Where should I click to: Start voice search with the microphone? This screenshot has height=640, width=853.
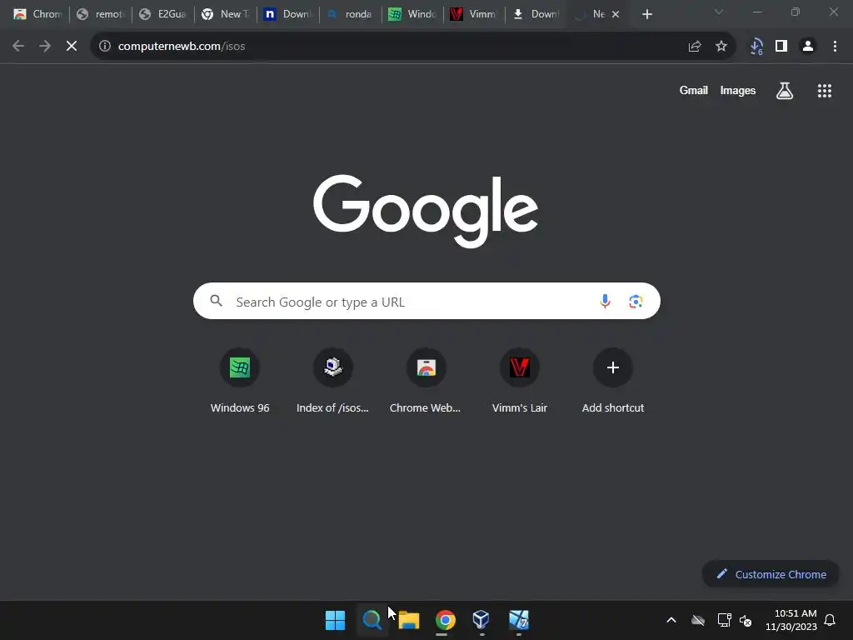click(605, 301)
